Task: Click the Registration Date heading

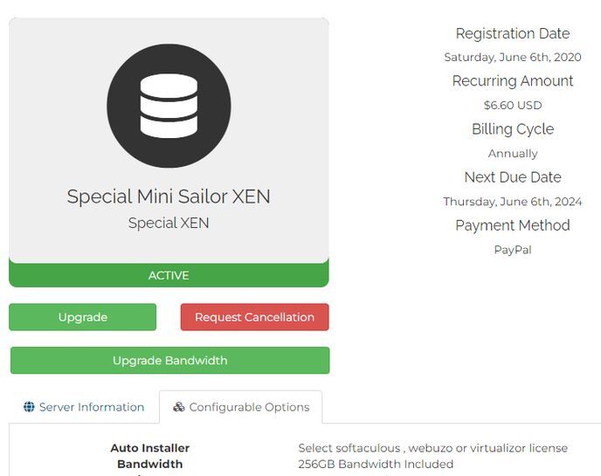Action: [512, 34]
